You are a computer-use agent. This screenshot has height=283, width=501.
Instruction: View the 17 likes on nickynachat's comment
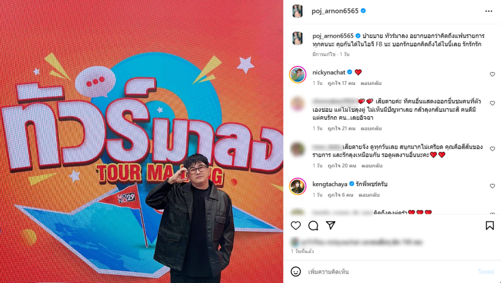coord(341,83)
